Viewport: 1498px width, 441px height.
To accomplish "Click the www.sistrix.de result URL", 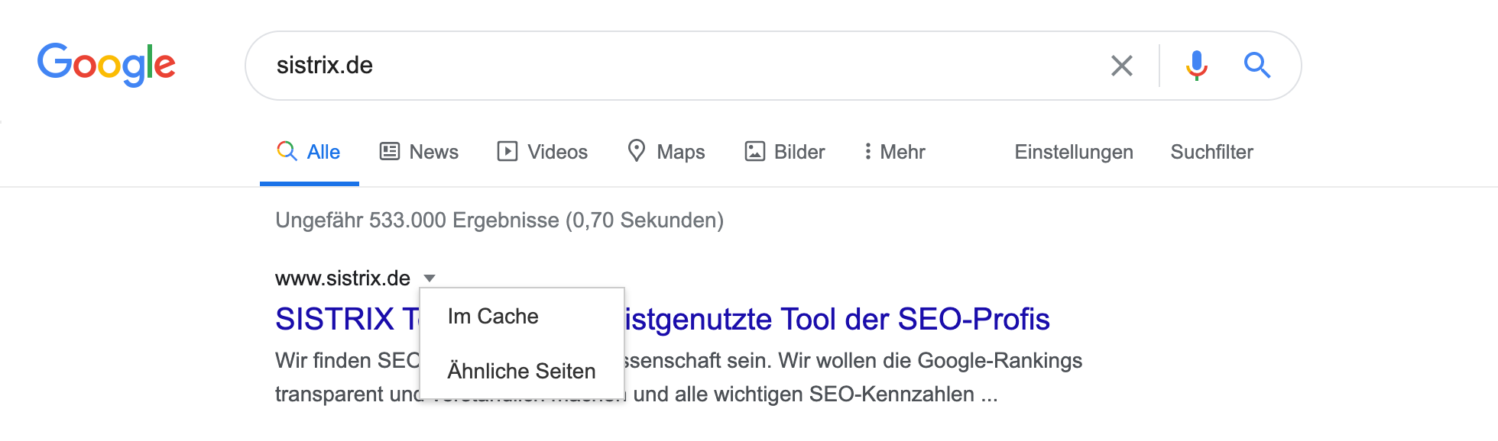I will [x=342, y=278].
